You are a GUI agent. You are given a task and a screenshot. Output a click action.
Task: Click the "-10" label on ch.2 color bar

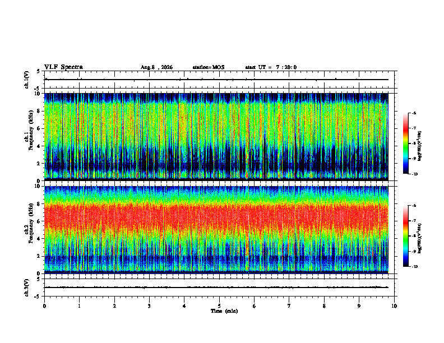click(x=415, y=267)
